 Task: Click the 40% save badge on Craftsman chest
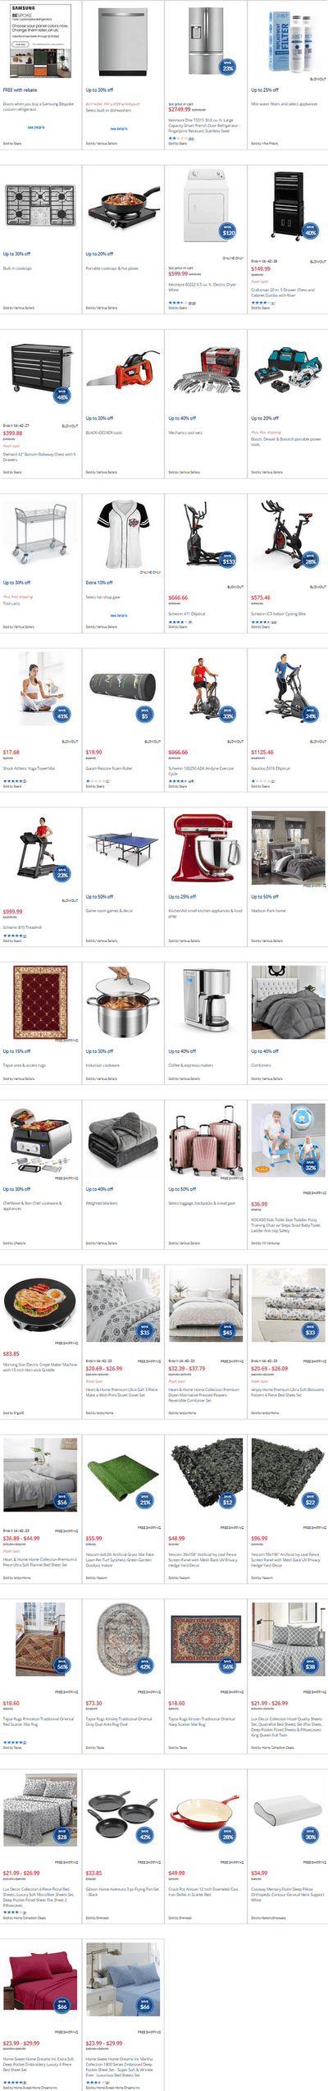click(310, 231)
